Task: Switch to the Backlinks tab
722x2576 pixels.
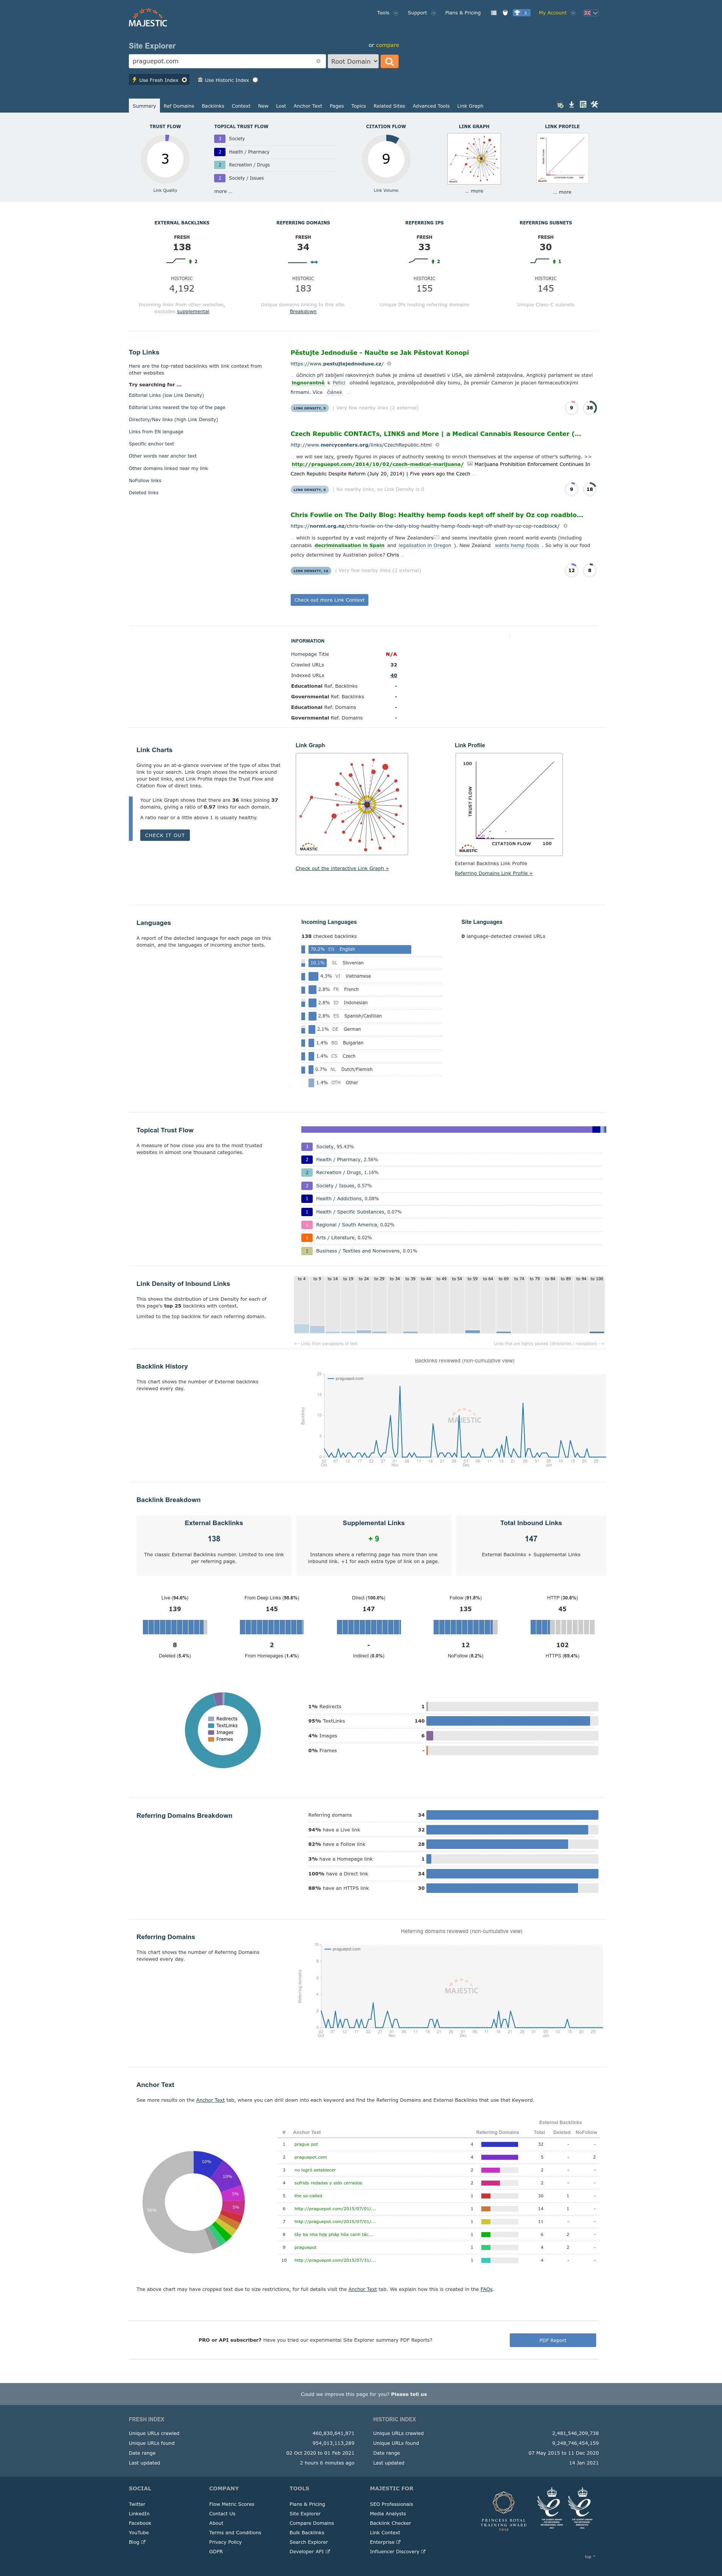Action: pyautogui.click(x=213, y=106)
